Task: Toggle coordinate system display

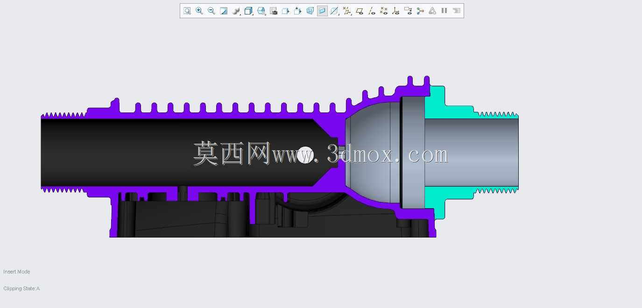Action: tap(396, 11)
